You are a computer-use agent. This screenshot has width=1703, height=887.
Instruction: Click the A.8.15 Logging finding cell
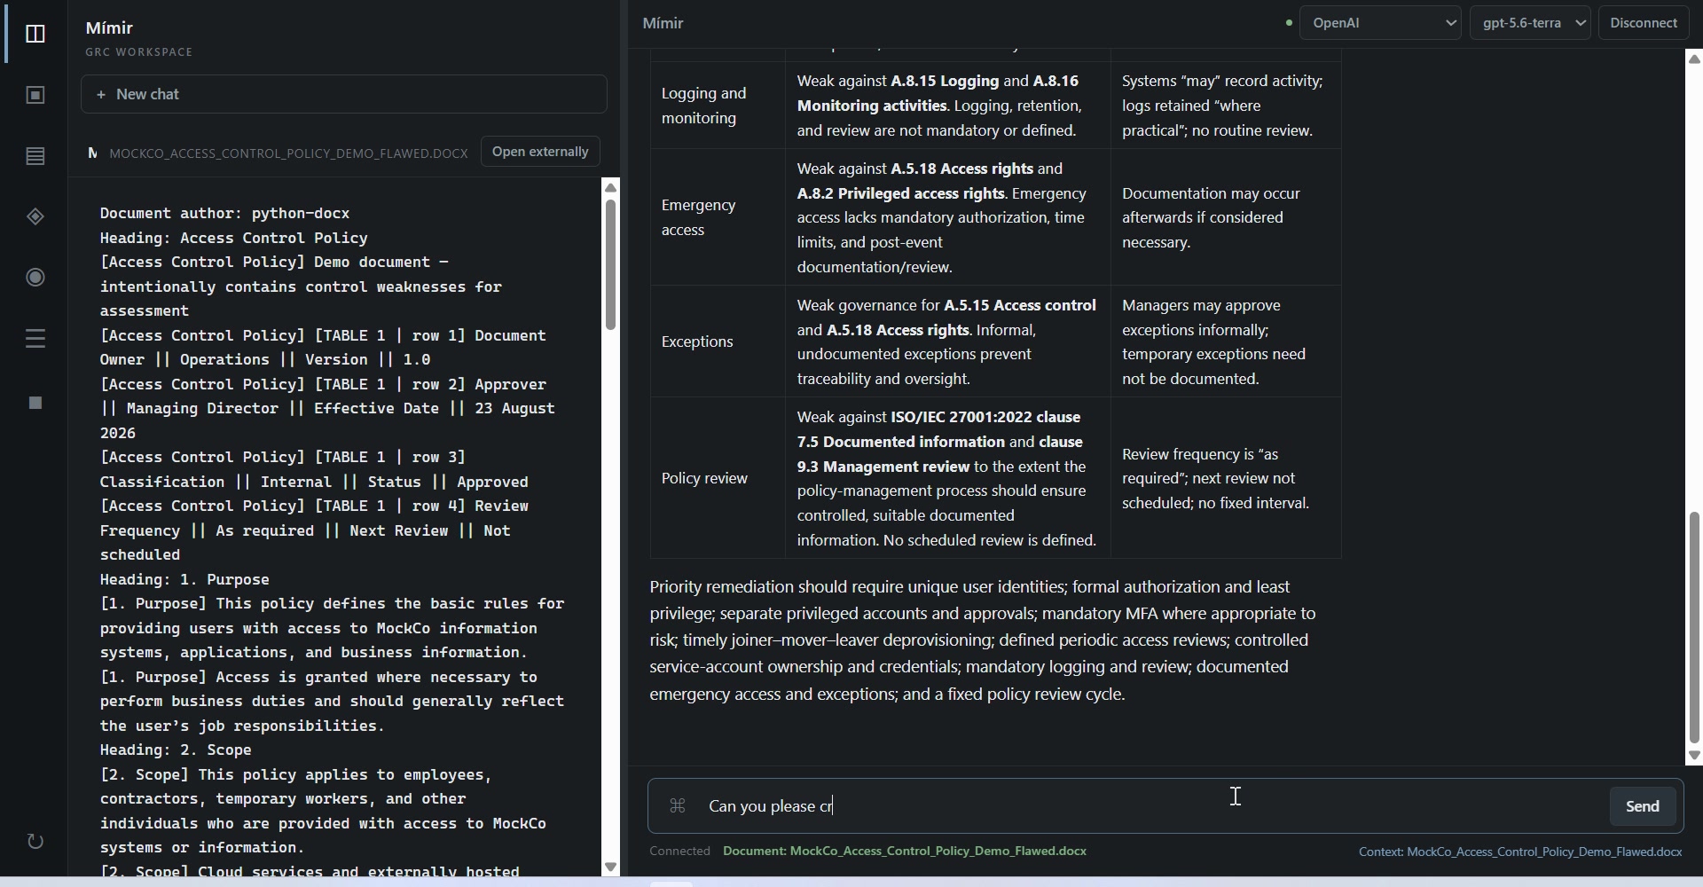(x=947, y=106)
